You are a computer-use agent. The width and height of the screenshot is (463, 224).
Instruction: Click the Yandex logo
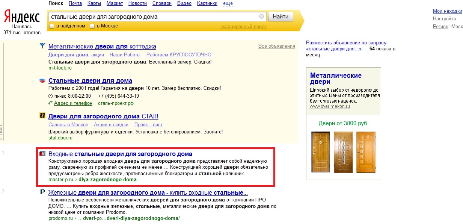pos(21,17)
